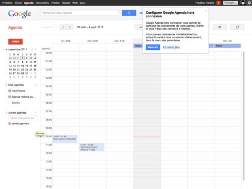This screenshot has height=189, width=252.
Task: Open Web from top bar
Action: tap(75, 3)
